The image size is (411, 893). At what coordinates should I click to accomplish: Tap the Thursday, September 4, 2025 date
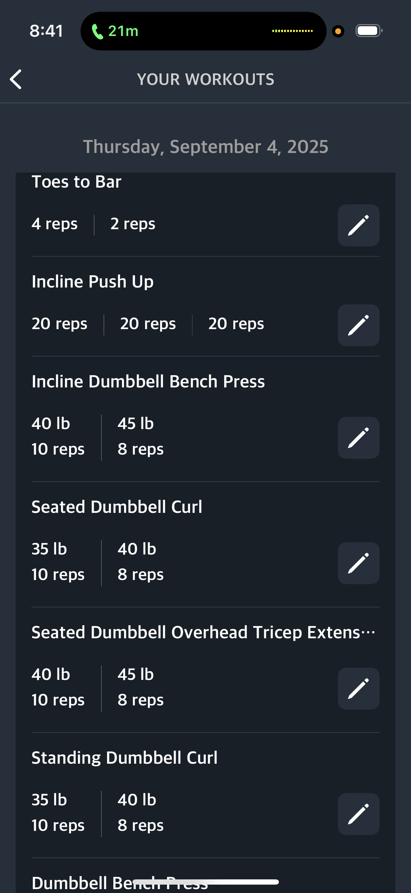[206, 147]
